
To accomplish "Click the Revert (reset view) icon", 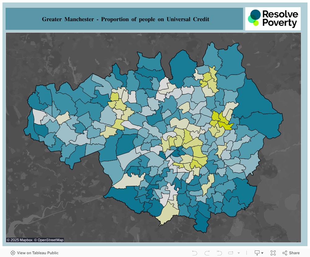I will 219,253.
